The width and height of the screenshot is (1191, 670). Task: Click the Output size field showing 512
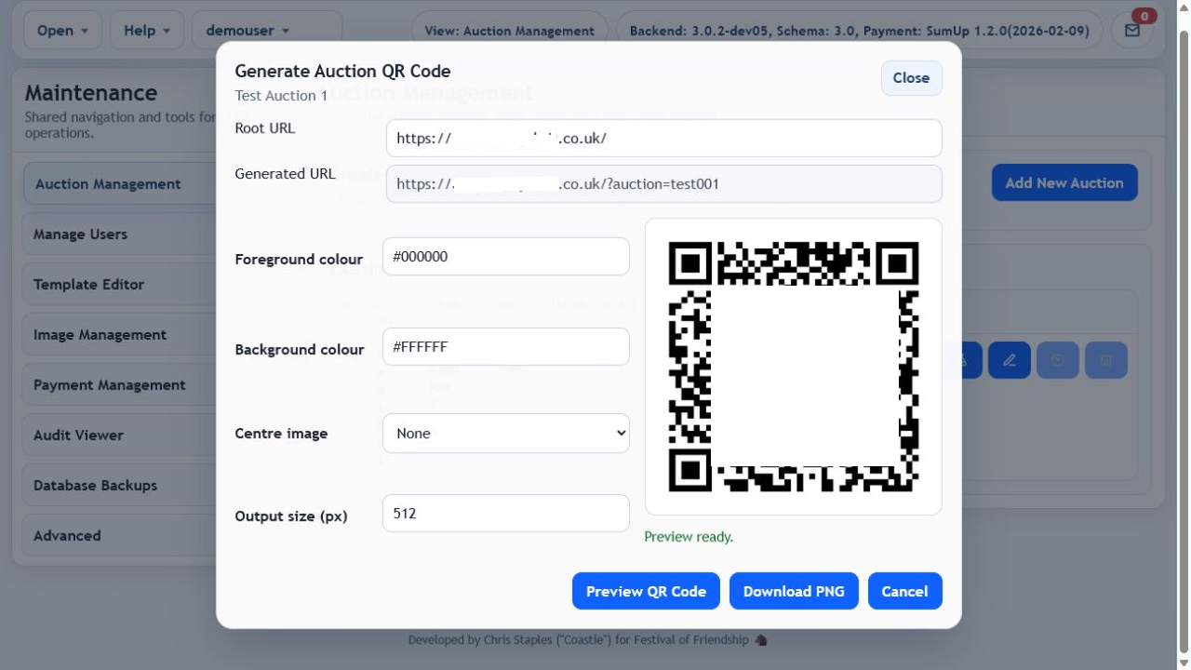[506, 514]
